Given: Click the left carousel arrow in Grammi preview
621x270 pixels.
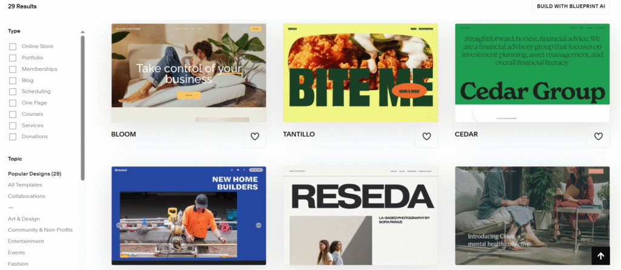Looking at the screenshot, I should click(118, 225).
